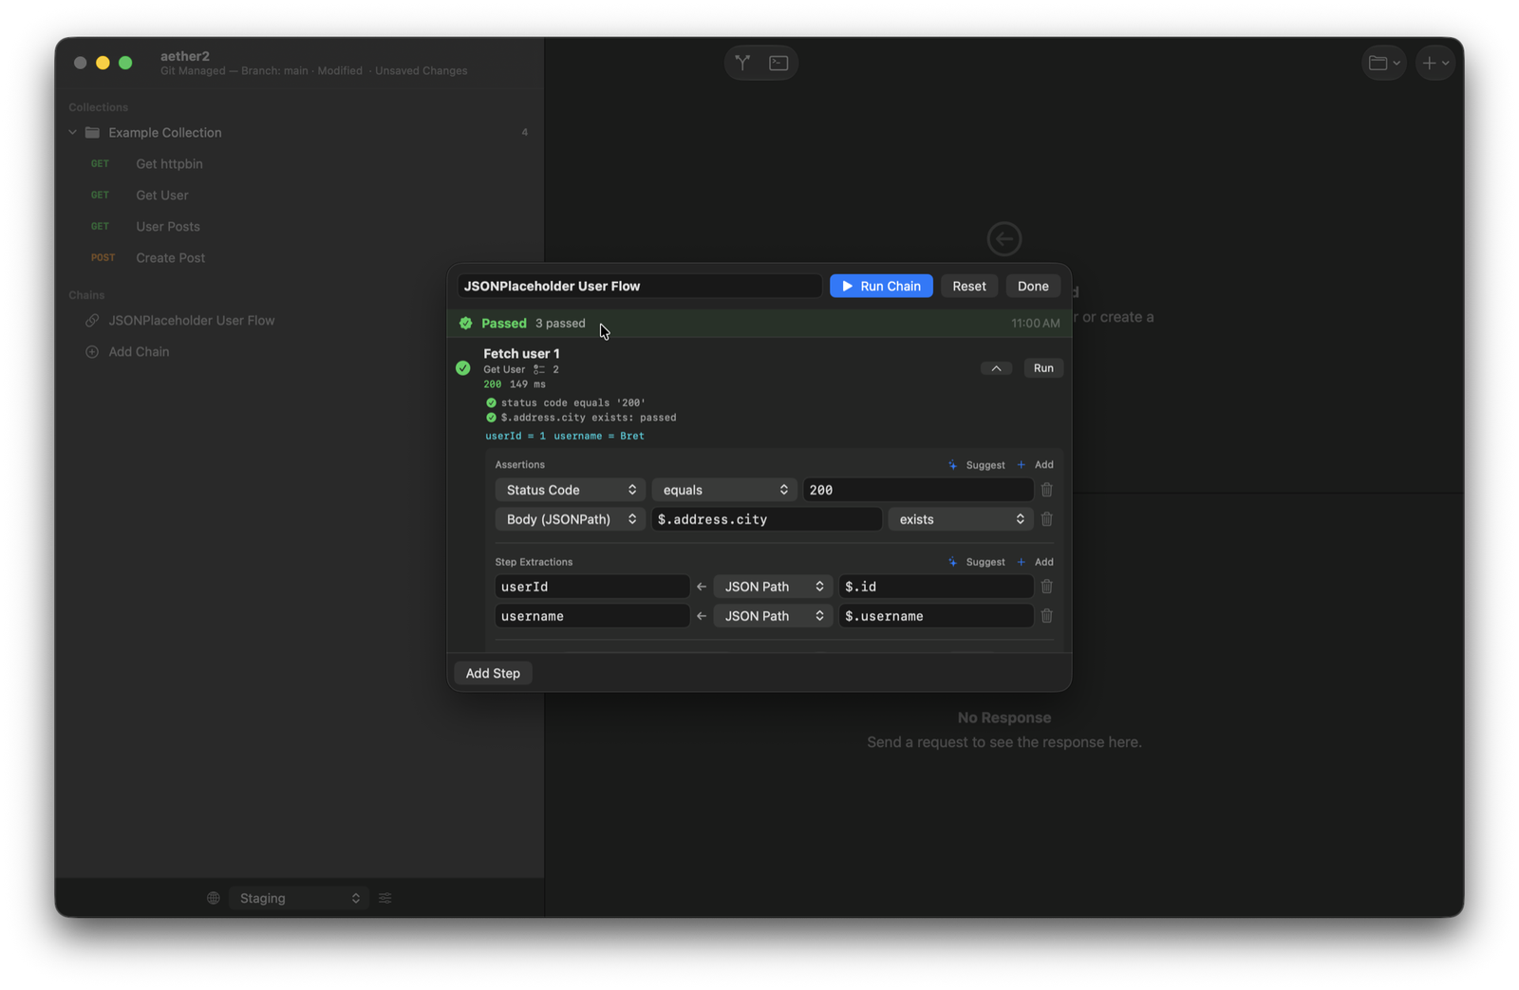Click the globe icon beside Staging
The height and width of the screenshot is (990, 1519).
(214, 898)
